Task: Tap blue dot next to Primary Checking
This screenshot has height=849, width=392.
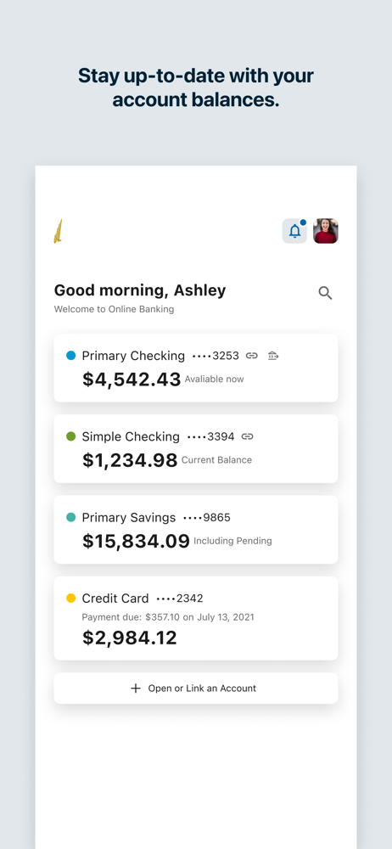Action: click(x=71, y=356)
